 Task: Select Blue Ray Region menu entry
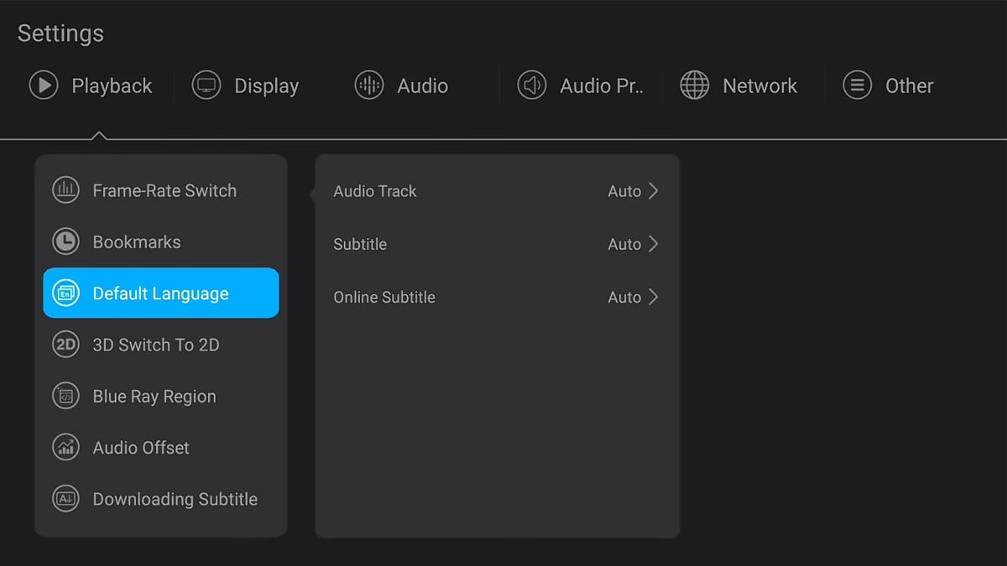coord(154,397)
